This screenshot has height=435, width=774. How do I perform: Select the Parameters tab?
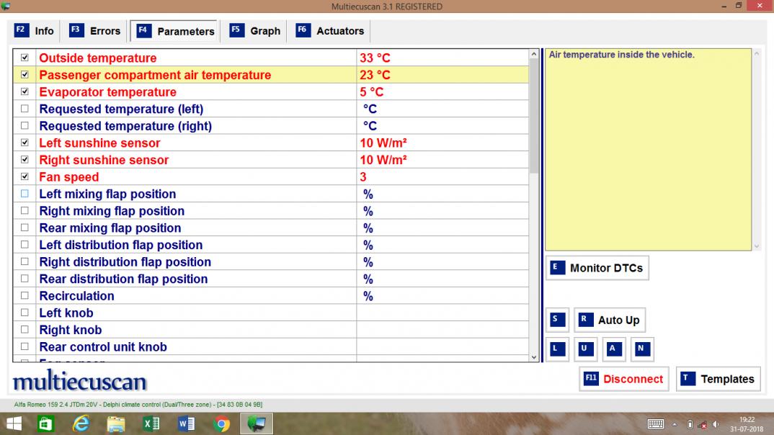point(175,31)
